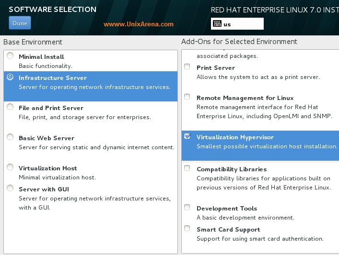
Task: Open the us keyboard layout field
Action: click(x=237, y=24)
